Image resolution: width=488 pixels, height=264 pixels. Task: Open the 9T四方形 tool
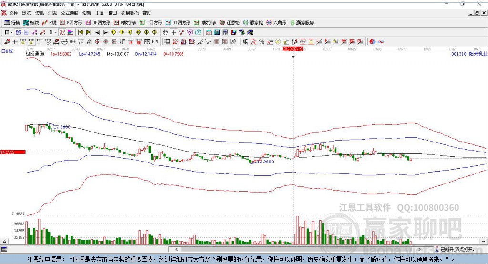pos(178,23)
